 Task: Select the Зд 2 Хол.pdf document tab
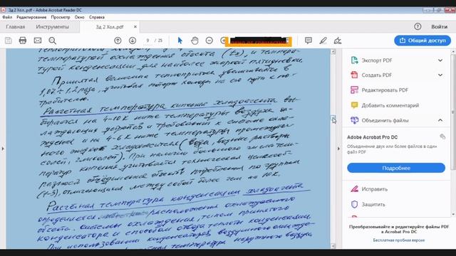(x=110, y=27)
